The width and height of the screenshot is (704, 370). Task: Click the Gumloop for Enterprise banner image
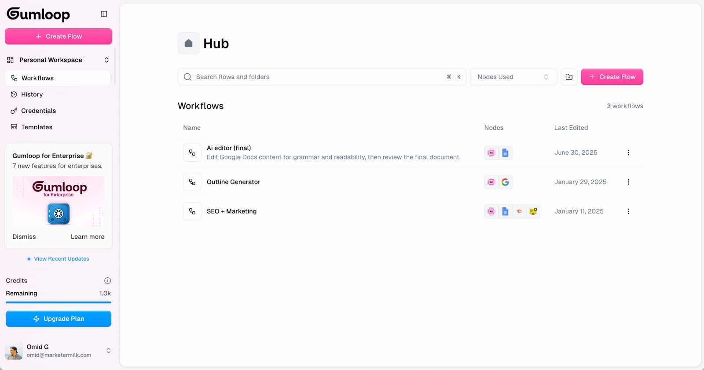pyautogui.click(x=59, y=201)
